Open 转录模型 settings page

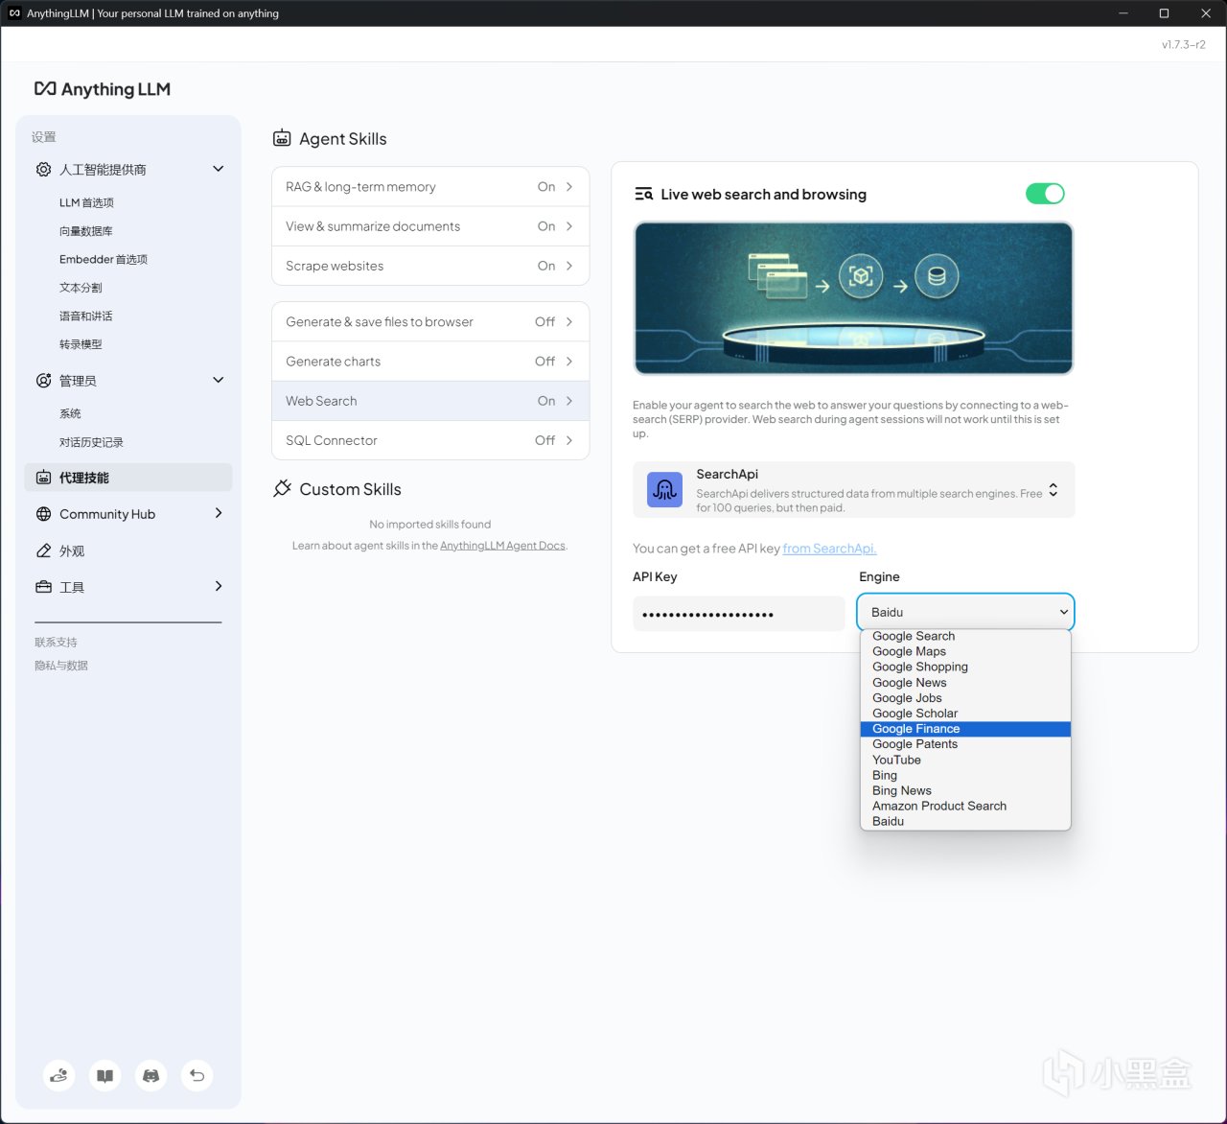click(x=81, y=344)
